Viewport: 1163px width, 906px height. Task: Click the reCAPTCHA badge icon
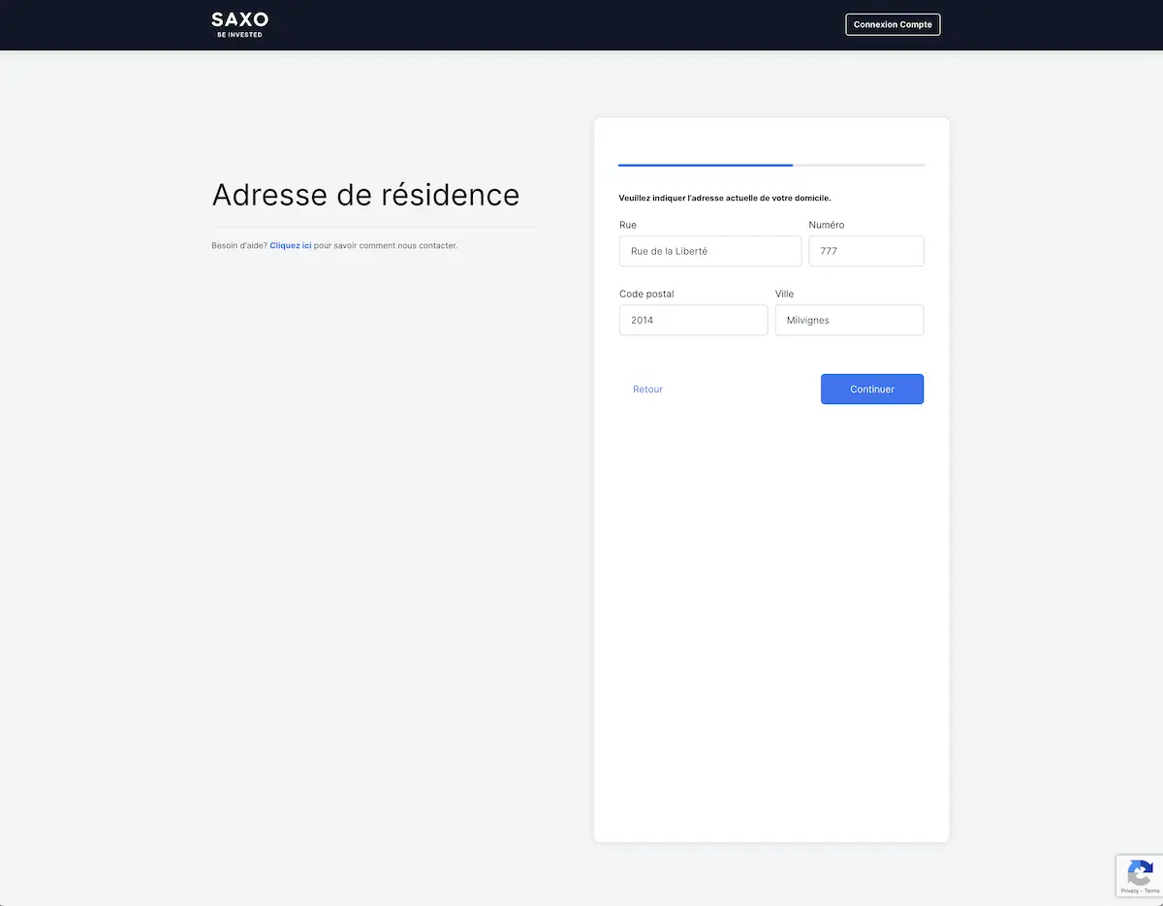[1140, 871]
